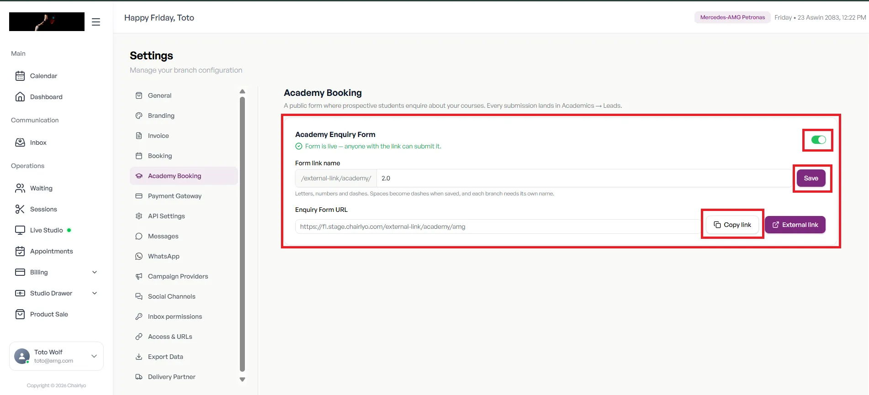Select Payment Gateway settings
Screen dimensions: 869x395
tap(184, 196)
